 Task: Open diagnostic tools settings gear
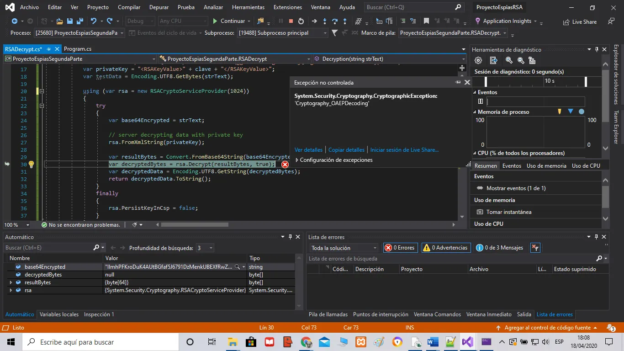coord(478,60)
